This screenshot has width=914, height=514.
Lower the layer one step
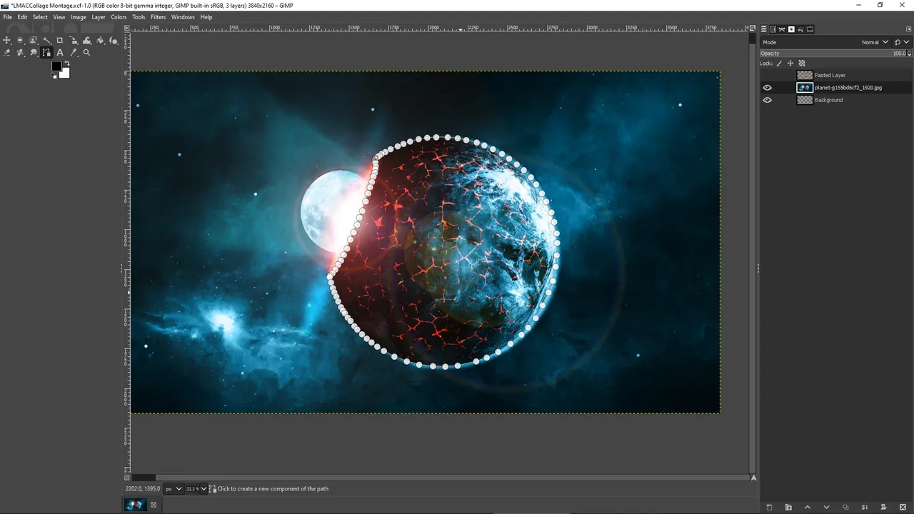[826, 507]
